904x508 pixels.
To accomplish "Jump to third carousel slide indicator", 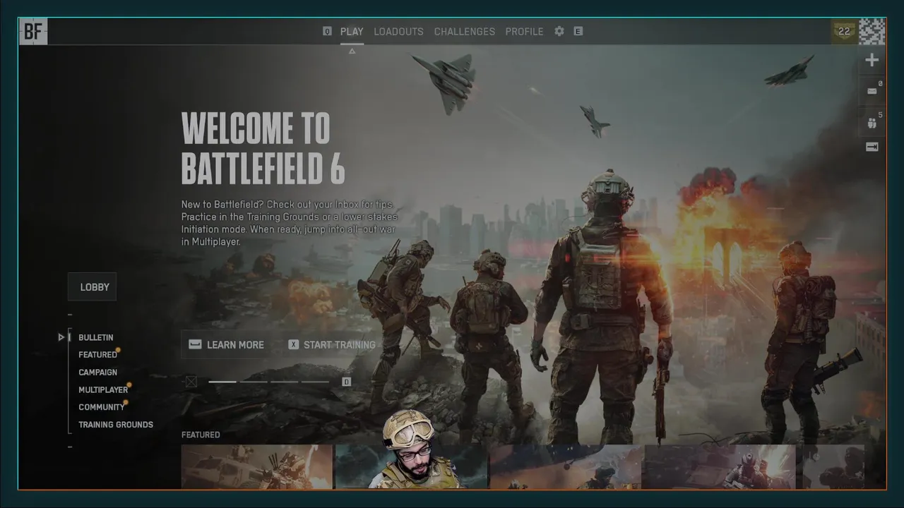I will tap(285, 382).
